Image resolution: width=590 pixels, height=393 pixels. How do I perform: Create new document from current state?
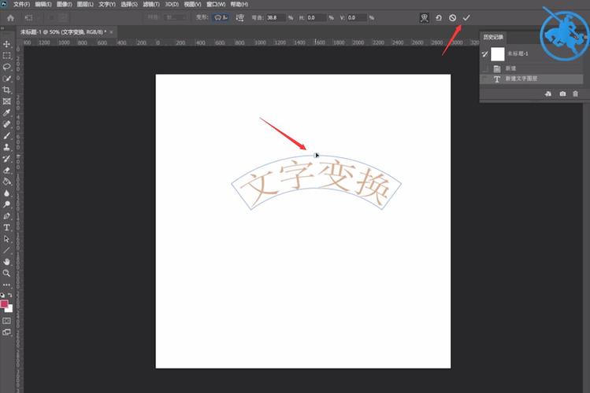pos(548,94)
